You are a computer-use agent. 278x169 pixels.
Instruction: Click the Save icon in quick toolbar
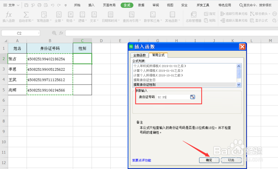[x=26, y=5]
